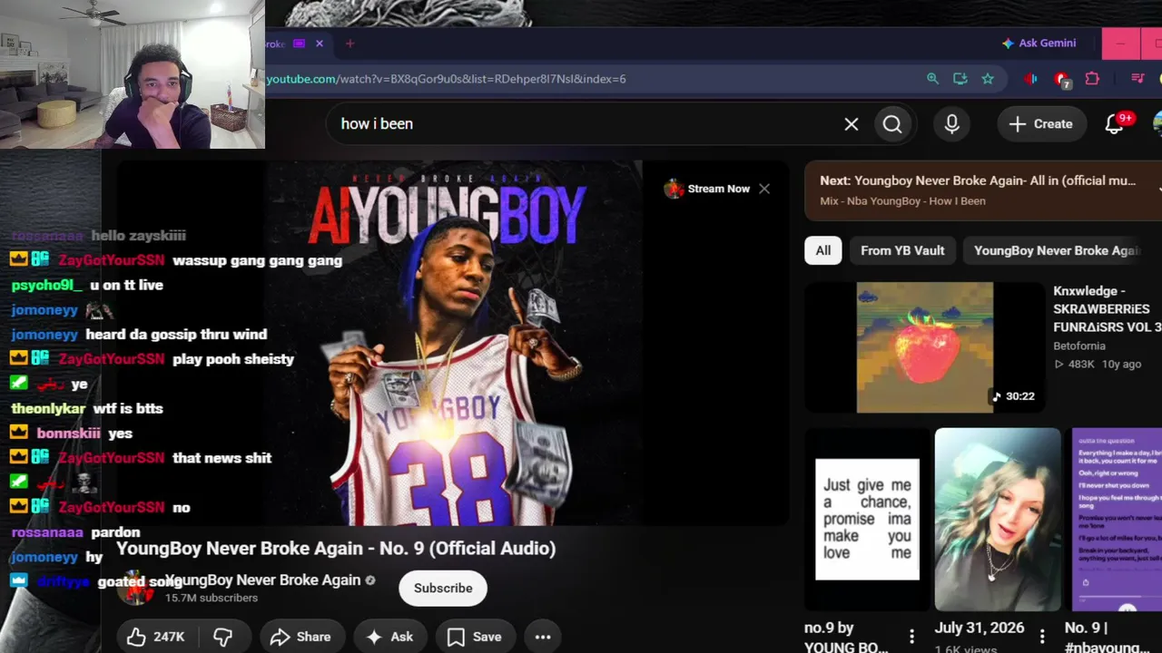Open a new browser tab

coord(350,44)
